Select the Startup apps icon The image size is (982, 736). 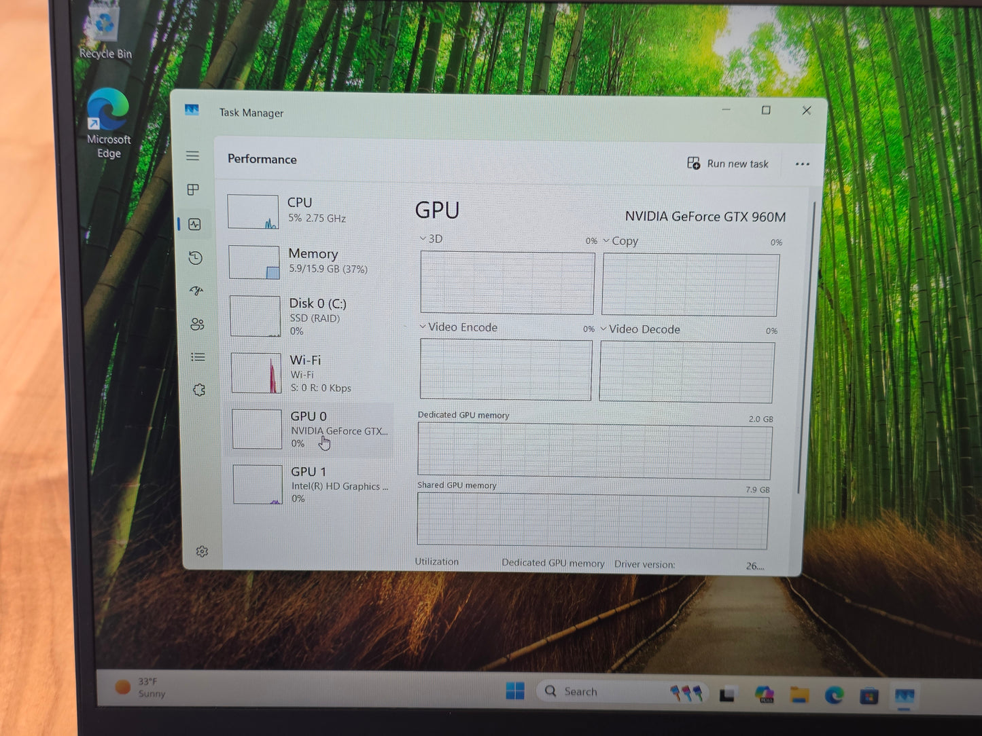pos(196,291)
